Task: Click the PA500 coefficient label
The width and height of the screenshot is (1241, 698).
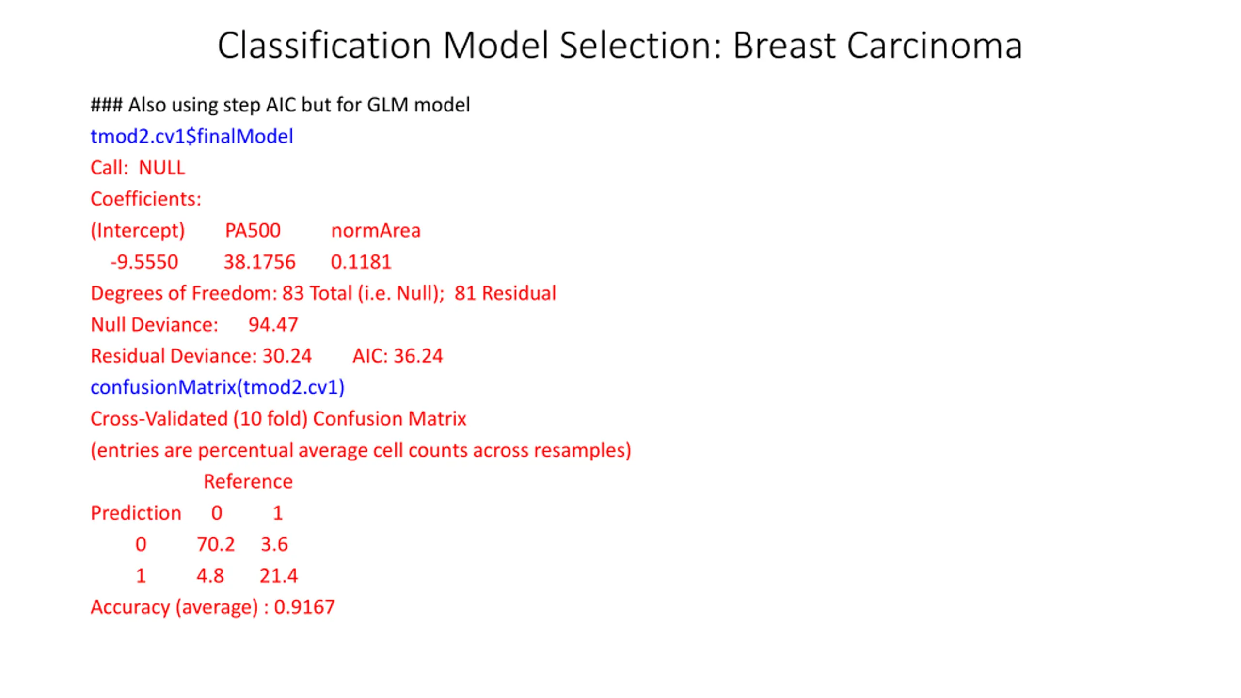Action: tap(253, 230)
